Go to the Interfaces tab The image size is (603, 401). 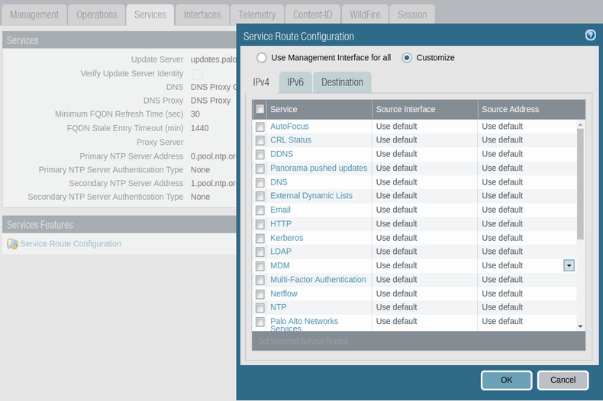(202, 14)
